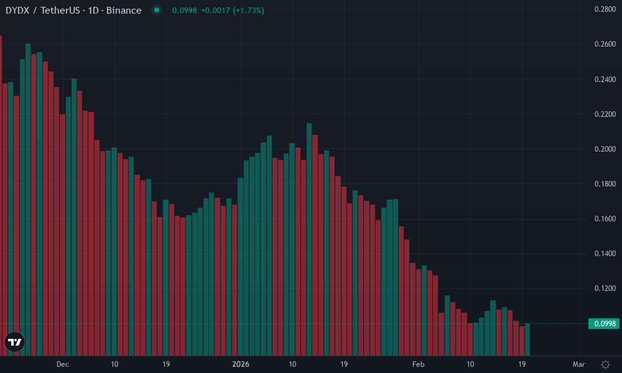622x373 pixels.
Task: Select the tallest green bar near 0.2600
Action: click(28, 200)
